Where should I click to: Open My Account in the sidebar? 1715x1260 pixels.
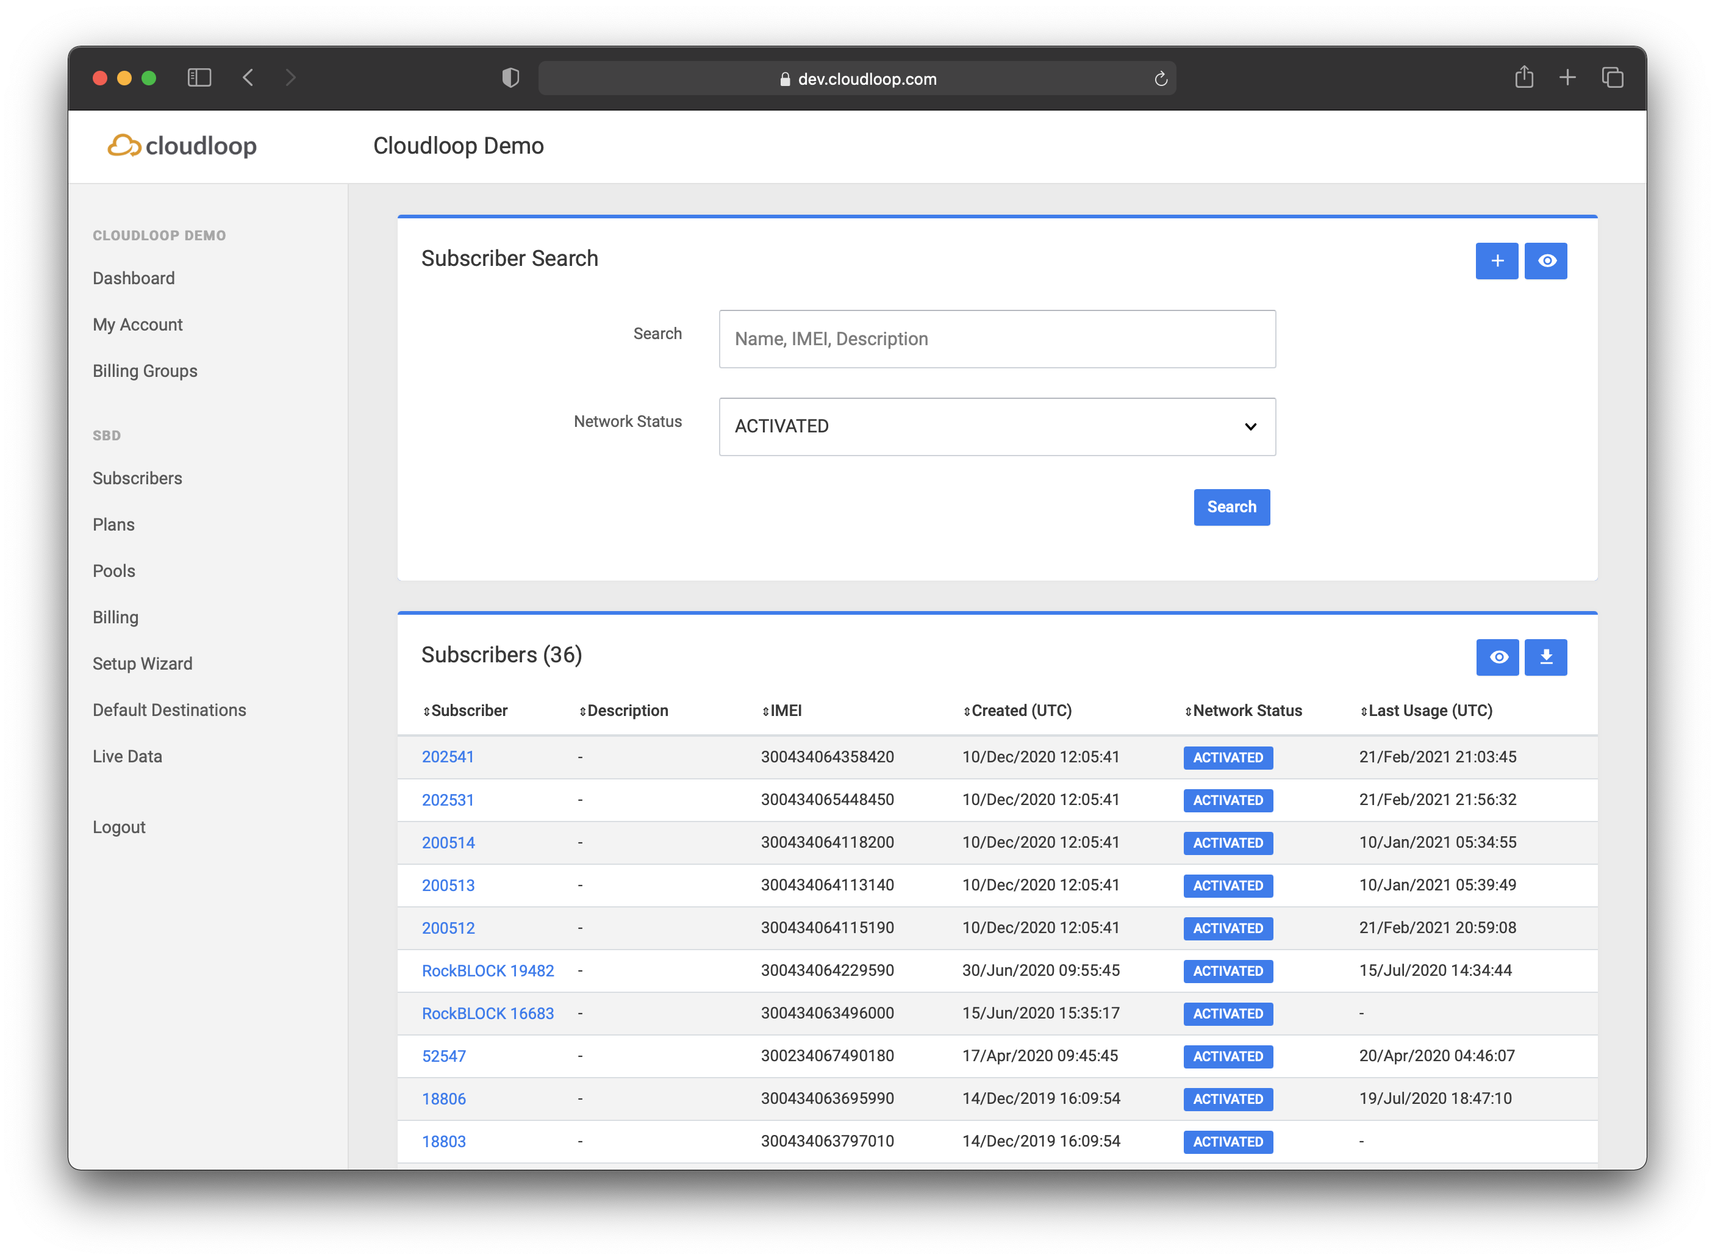(x=137, y=325)
